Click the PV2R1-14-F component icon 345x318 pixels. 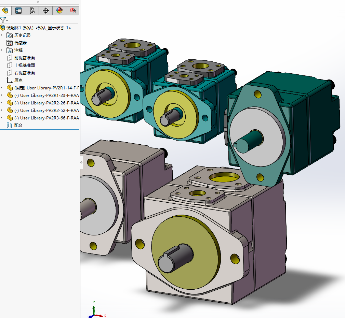tap(10, 88)
